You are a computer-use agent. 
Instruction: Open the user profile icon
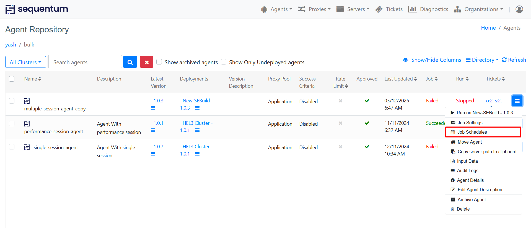519,9
